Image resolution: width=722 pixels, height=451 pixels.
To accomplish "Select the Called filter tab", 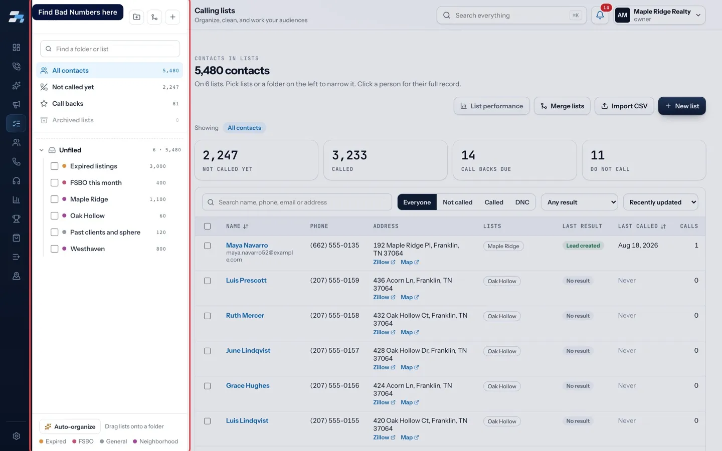I will (x=494, y=202).
